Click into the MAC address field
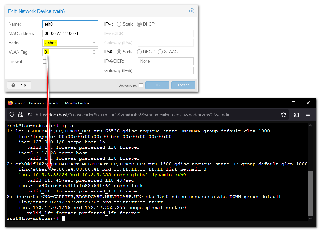 pos(70,33)
